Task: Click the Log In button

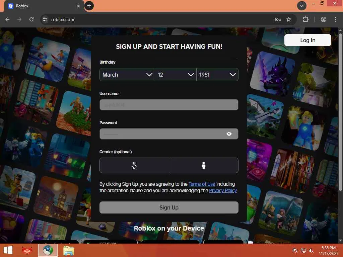Action: [x=307, y=40]
